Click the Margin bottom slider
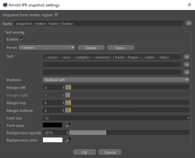Viewport: 195px width, 158px height. pyautogui.click(x=127, y=110)
